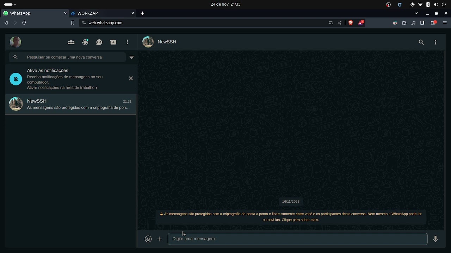Share this page using the share icon

[x=340, y=22]
